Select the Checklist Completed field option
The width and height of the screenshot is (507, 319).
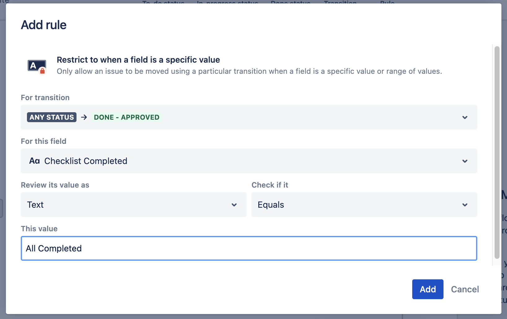pos(86,161)
